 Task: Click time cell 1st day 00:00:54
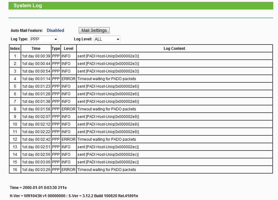click(36, 71)
